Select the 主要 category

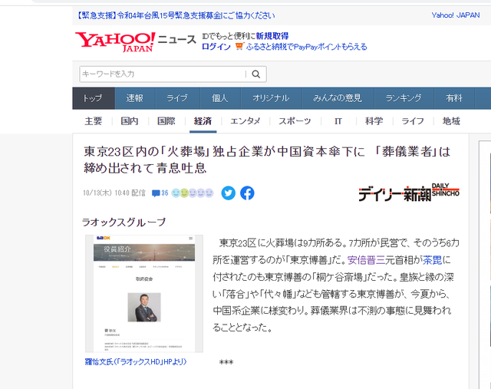point(94,121)
